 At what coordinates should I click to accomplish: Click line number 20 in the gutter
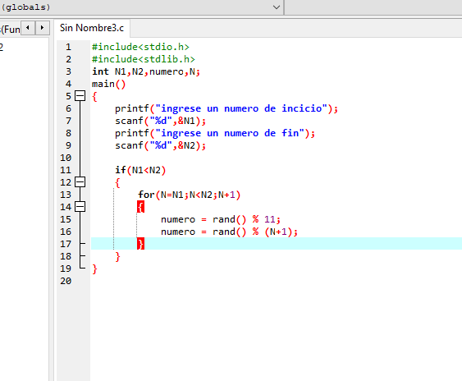point(66,281)
